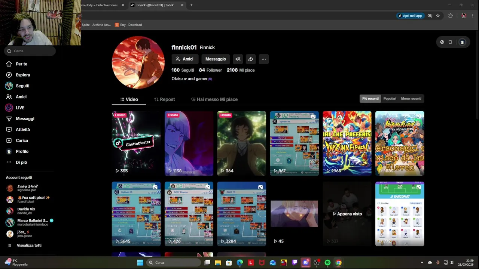Show hidden system tray icons
Image resolution: width=479 pixels, height=269 pixels.
[422, 263]
